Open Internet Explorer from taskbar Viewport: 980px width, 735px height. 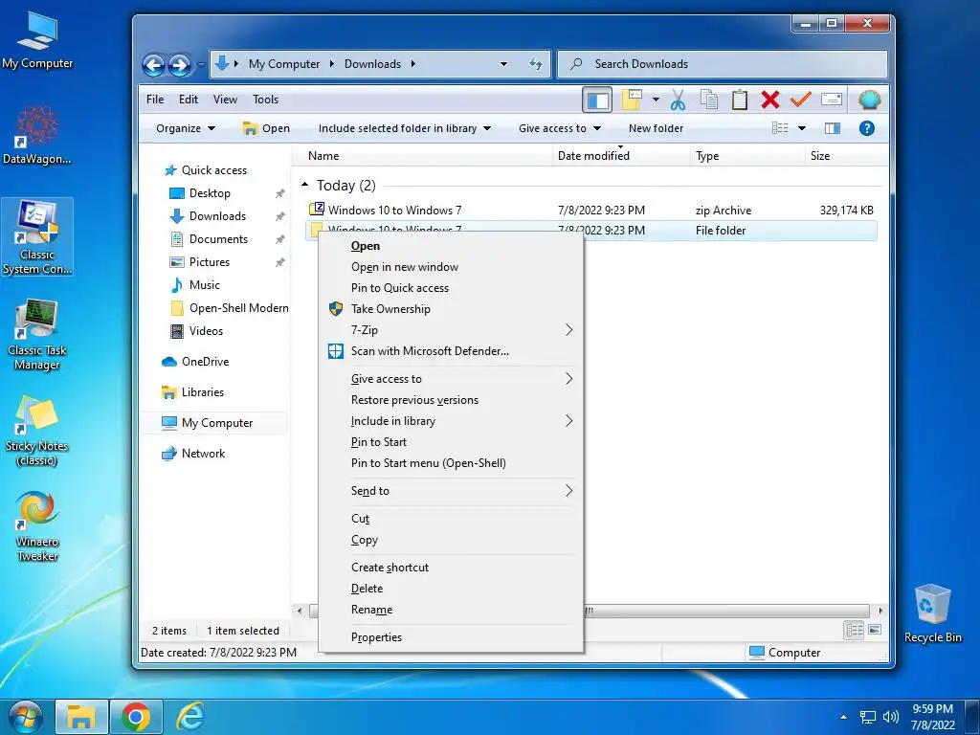[190, 717]
